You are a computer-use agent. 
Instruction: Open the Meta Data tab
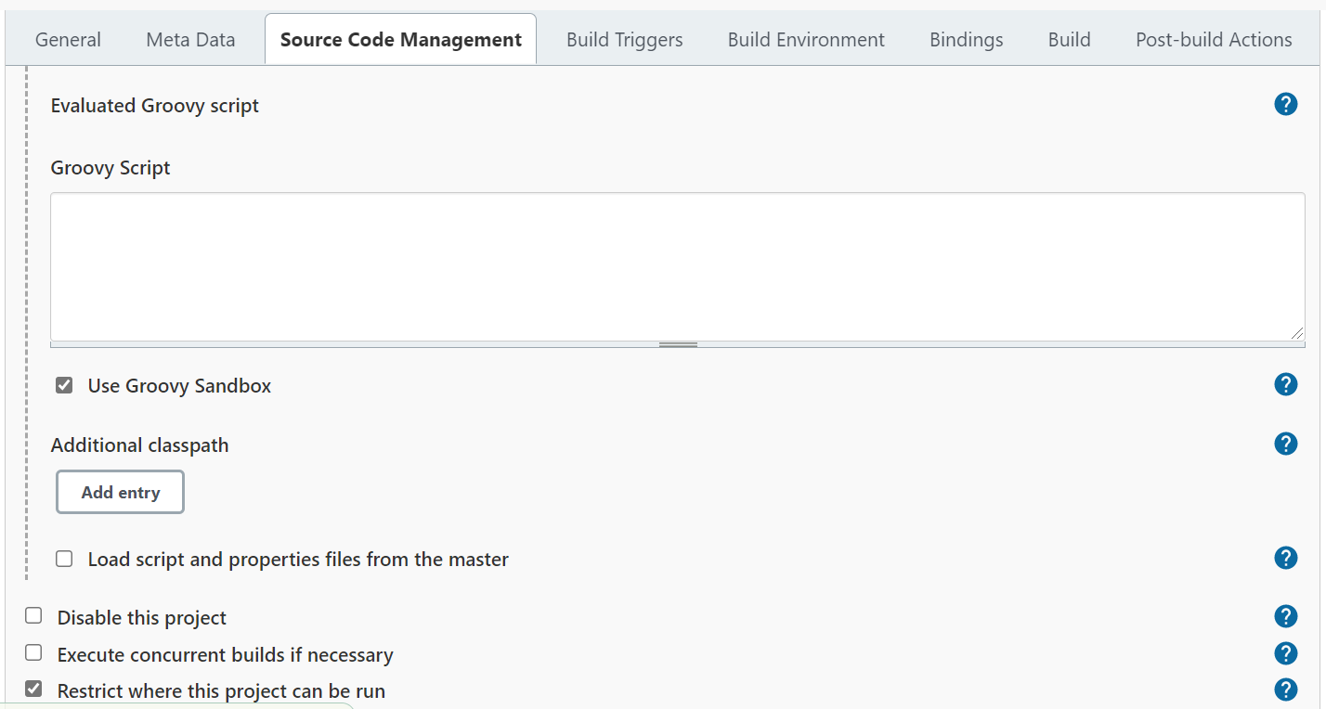(190, 40)
